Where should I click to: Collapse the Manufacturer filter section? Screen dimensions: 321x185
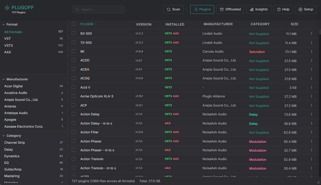coord(4,79)
